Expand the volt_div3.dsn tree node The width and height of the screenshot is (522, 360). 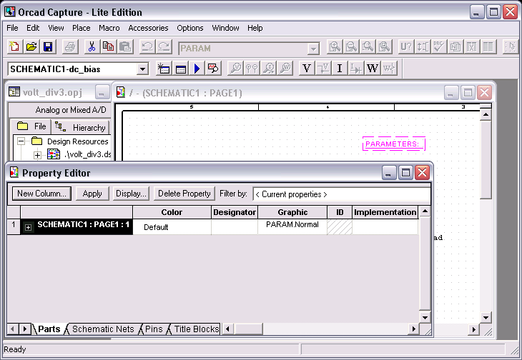[x=37, y=155]
